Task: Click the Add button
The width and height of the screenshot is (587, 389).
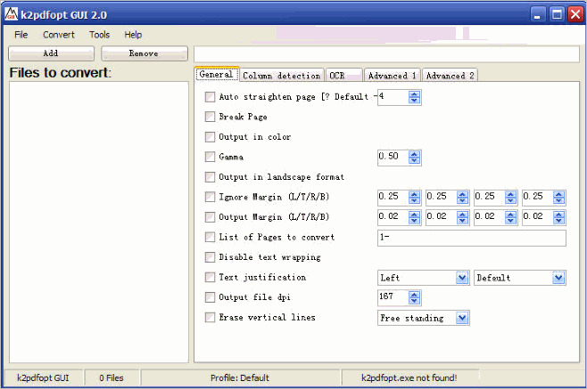Action: [51, 53]
